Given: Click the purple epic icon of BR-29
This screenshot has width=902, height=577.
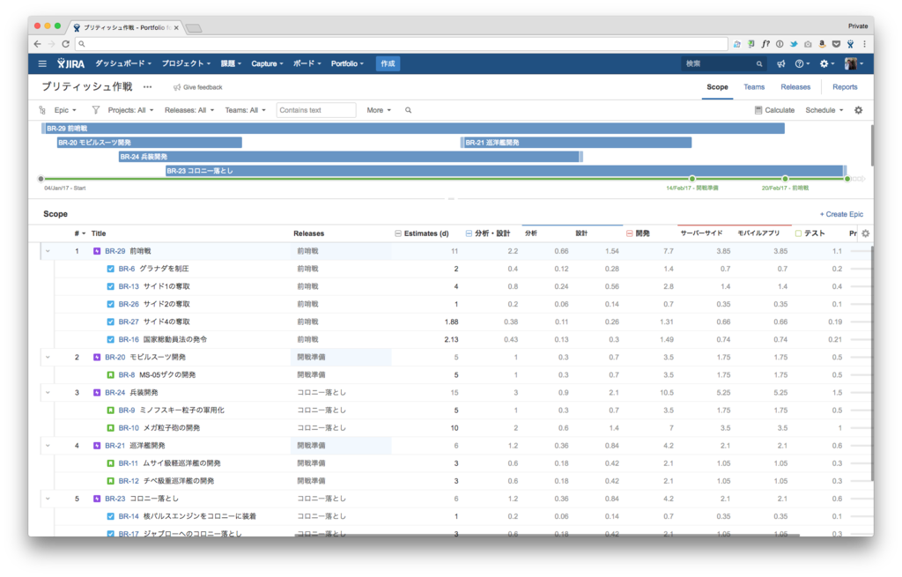Looking at the screenshot, I should click(x=97, y=251).
